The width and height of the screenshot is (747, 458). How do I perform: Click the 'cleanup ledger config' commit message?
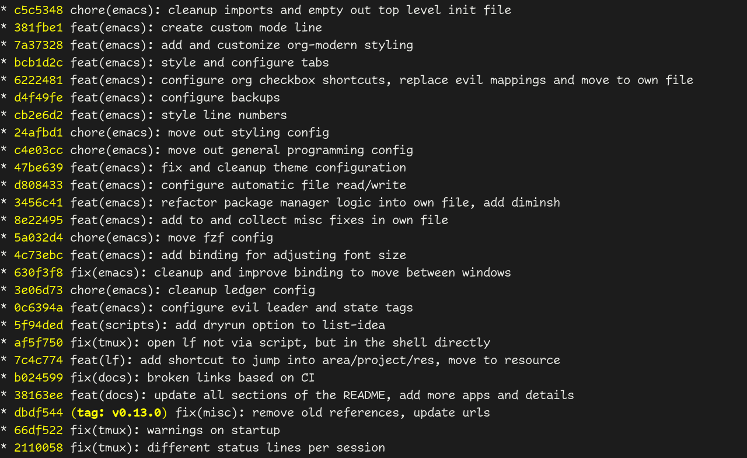tap(242, 290)
